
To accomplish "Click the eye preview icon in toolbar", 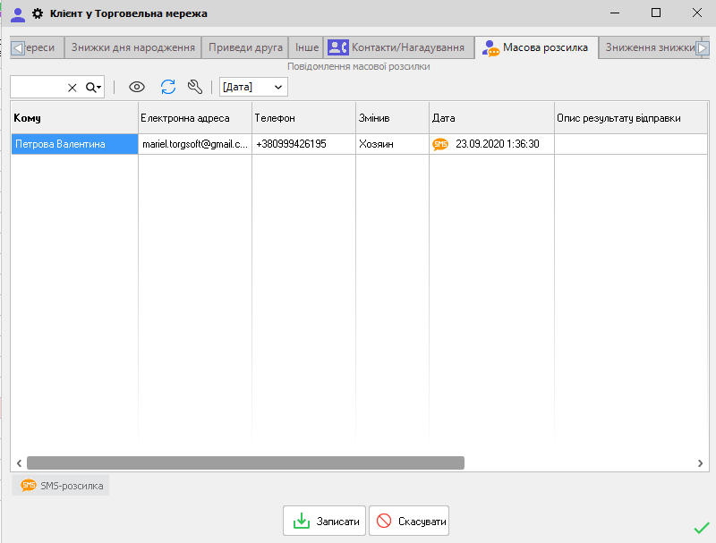I will [x=137, y=87].
